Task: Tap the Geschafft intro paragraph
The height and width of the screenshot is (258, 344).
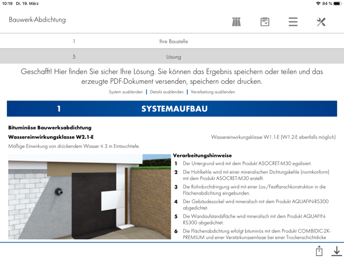Action: (172, 76)
